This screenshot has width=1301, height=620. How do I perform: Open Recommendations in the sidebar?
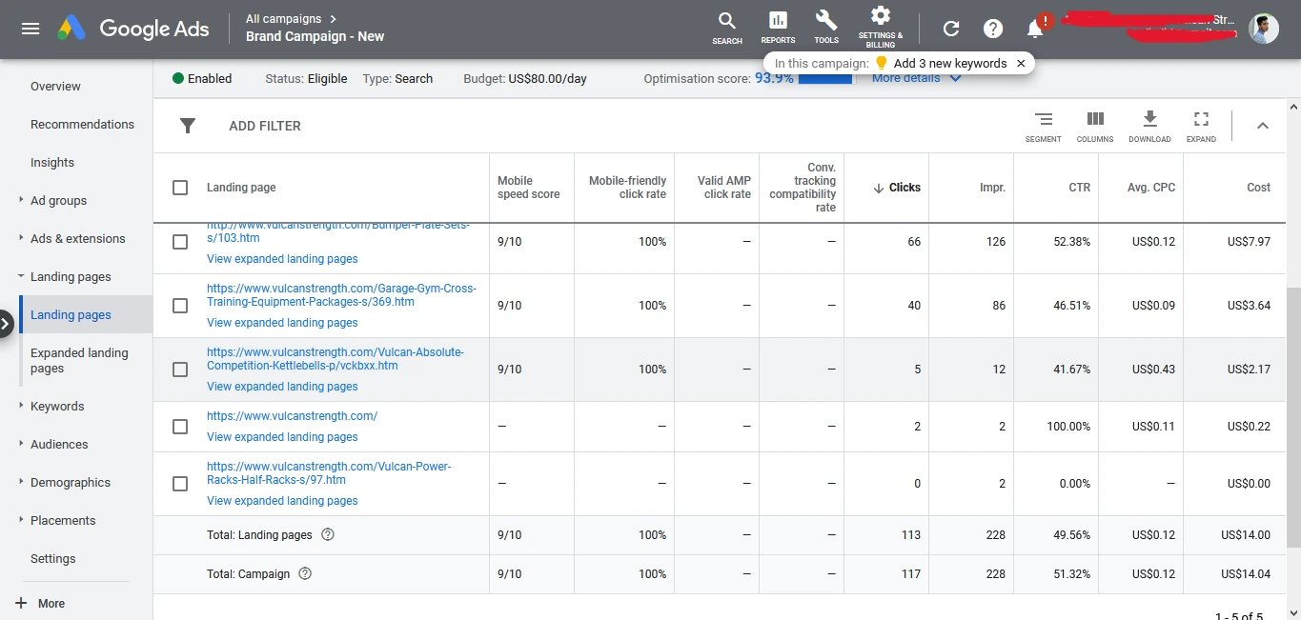[x=82, y=124]
